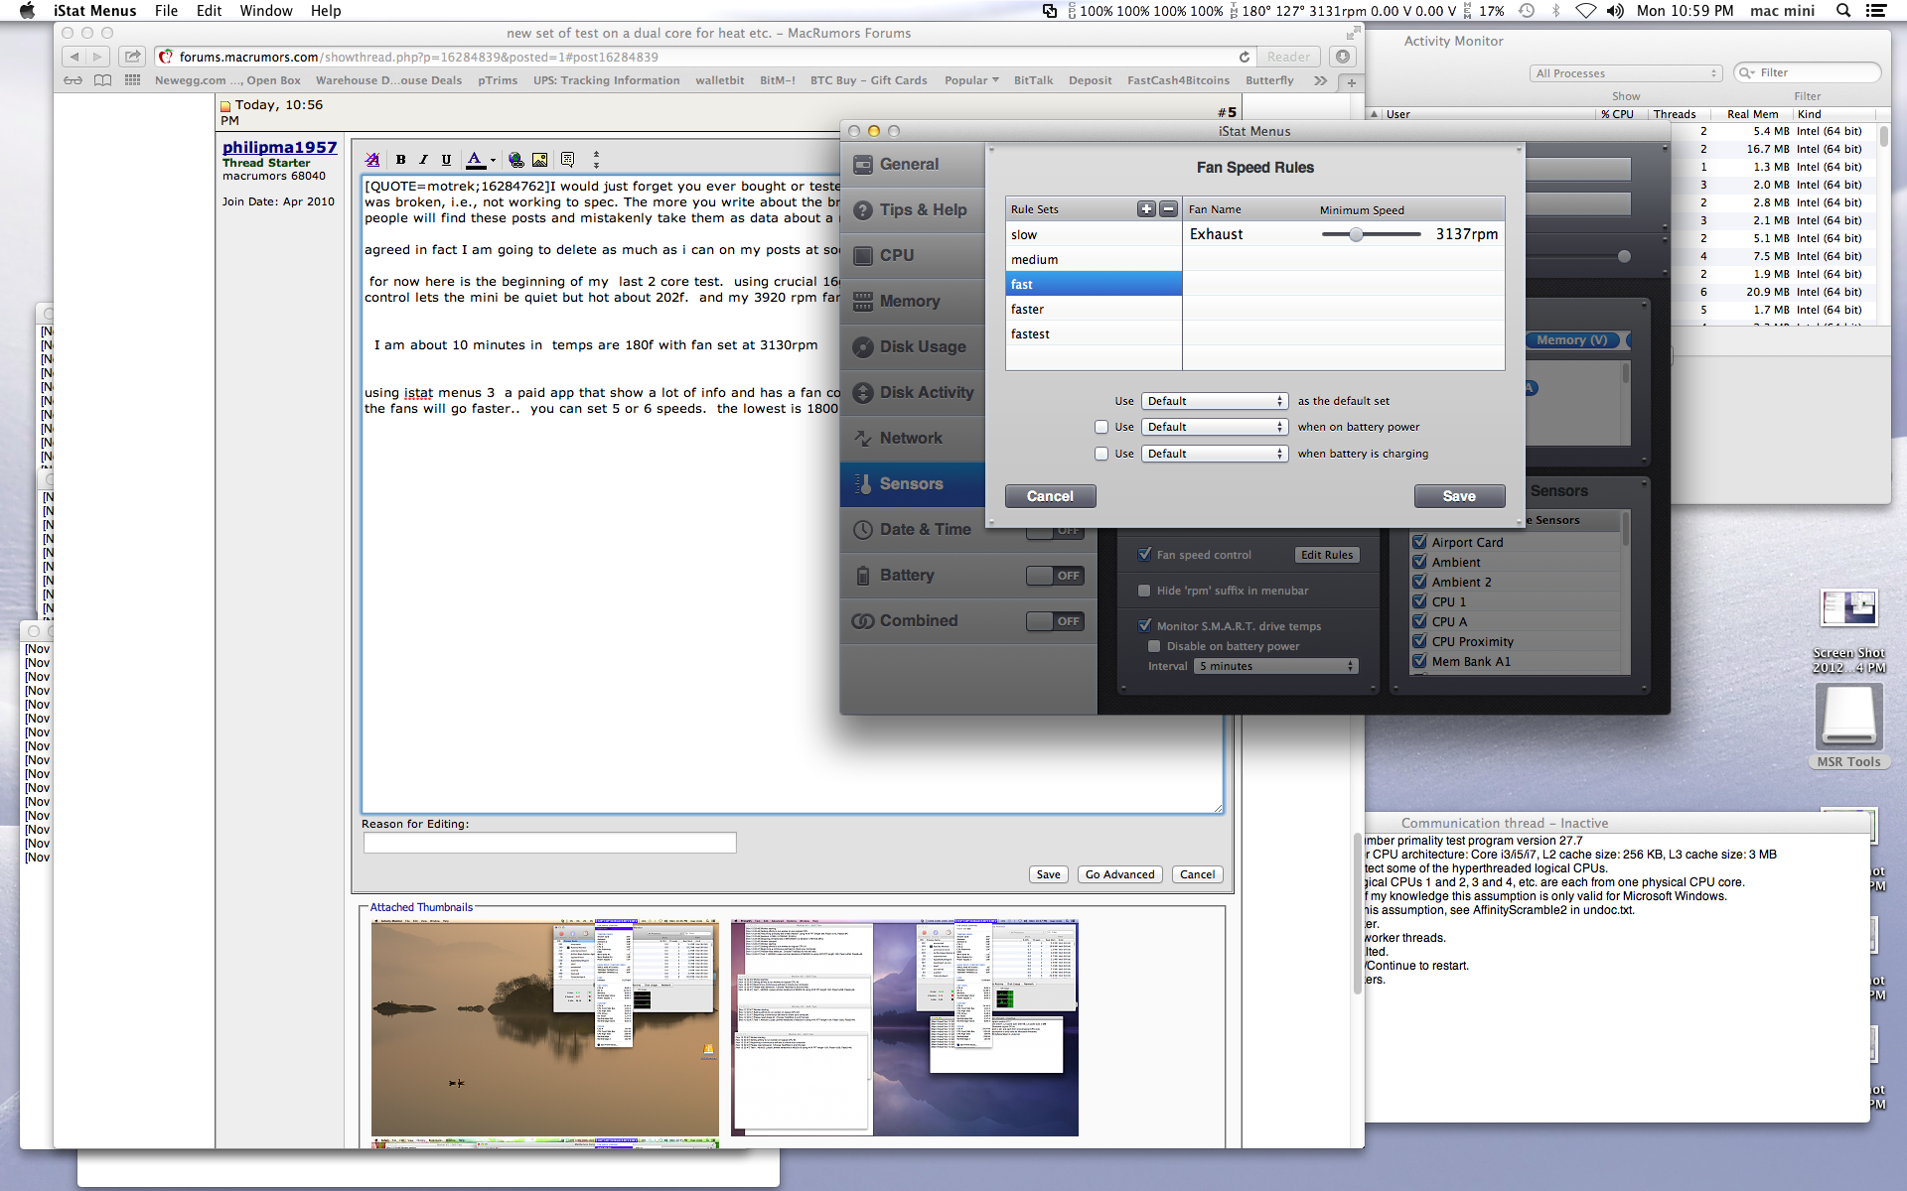Open dropdown for when battery is charging

pyautogui.click(x=1214, y=454)
